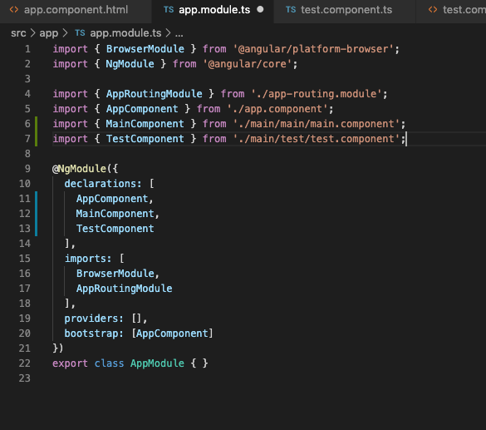The image size is (486, 430).
Task: Click the green change marker beside line 6
Action: click(36, 124)
